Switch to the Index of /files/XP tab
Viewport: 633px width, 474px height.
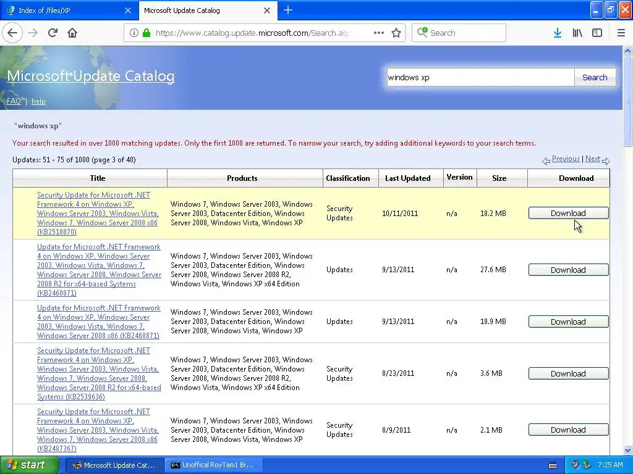click(69, 10)
